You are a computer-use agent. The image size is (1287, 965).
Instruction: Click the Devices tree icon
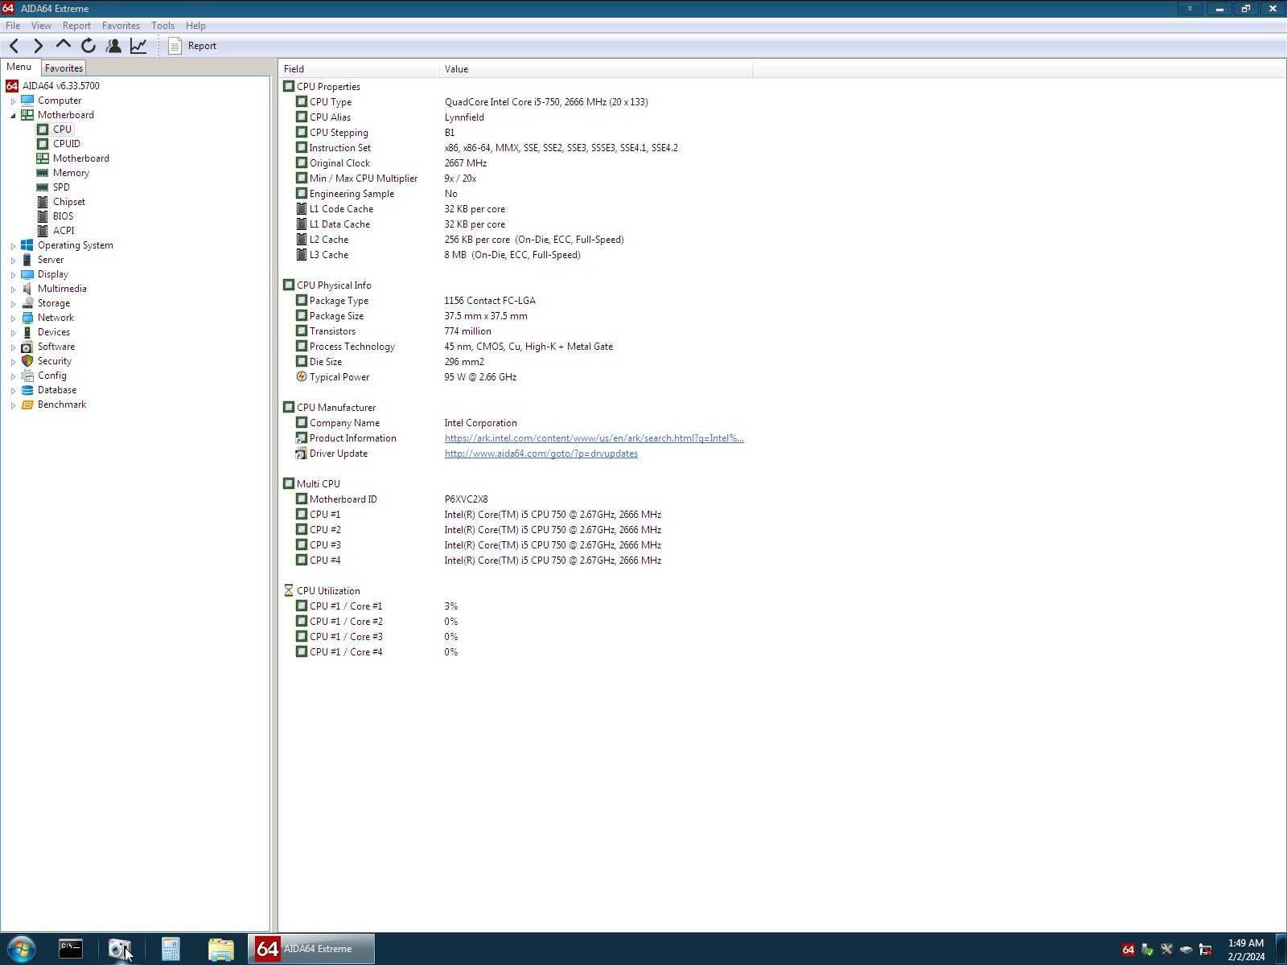click(x=27, y=332)
